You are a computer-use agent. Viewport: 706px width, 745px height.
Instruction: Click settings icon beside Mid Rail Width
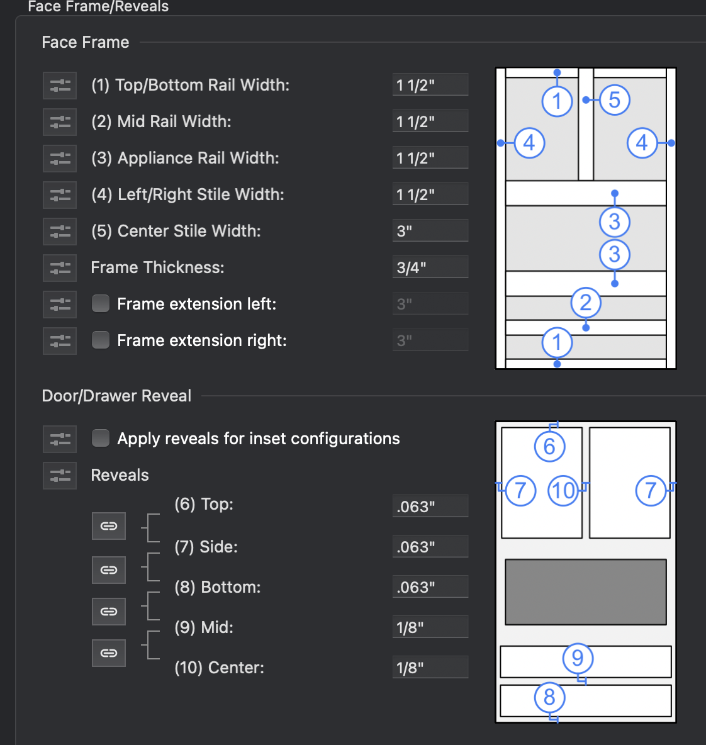point(60,122)
